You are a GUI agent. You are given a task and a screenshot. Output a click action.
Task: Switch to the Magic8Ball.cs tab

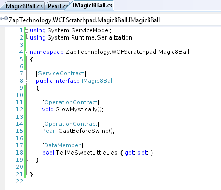click(24, 6)
